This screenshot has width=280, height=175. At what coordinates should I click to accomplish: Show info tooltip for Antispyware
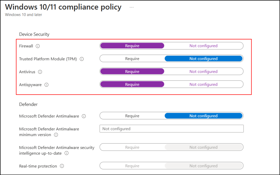(46, 85)
